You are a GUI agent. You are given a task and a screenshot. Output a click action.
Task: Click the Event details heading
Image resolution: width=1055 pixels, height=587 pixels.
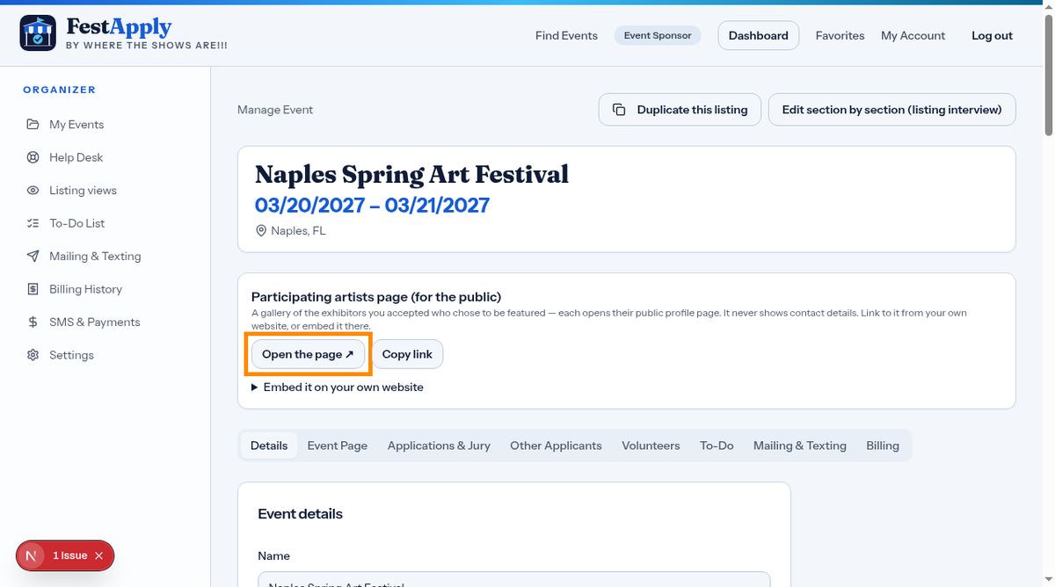(300, 514)
